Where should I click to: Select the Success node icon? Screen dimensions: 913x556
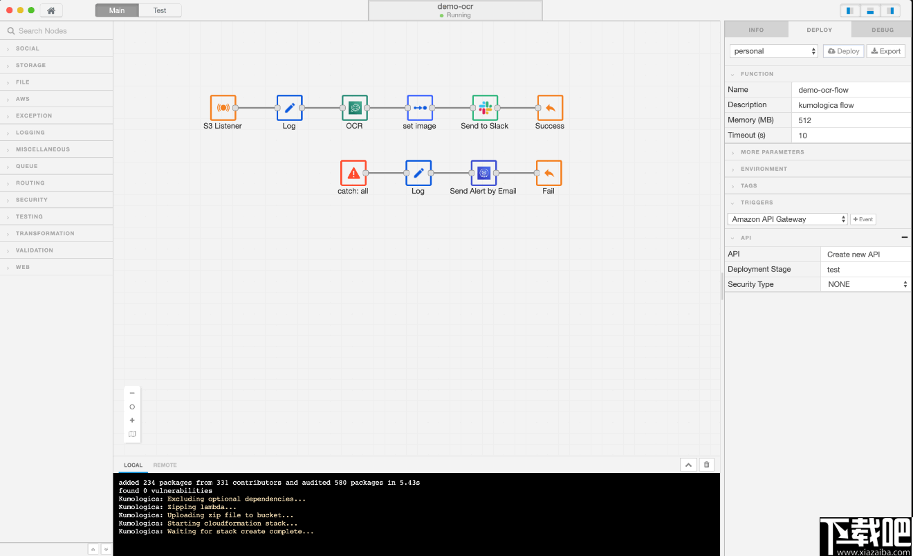[x=550, y=108]
